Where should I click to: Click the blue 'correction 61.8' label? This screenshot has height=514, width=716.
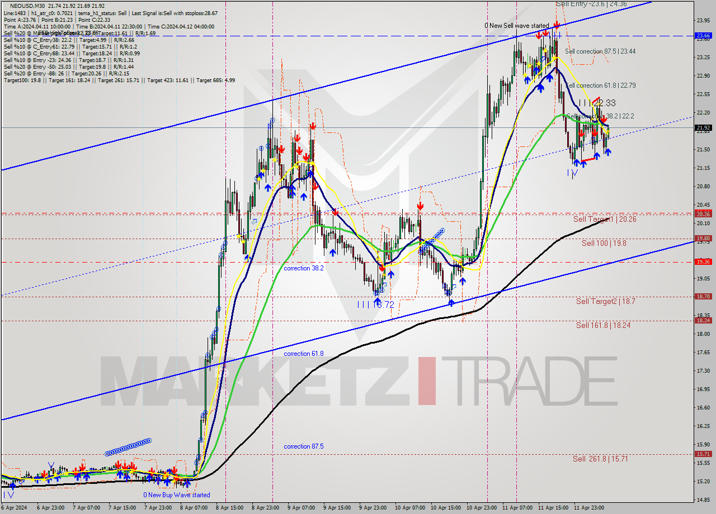[303, 354]
